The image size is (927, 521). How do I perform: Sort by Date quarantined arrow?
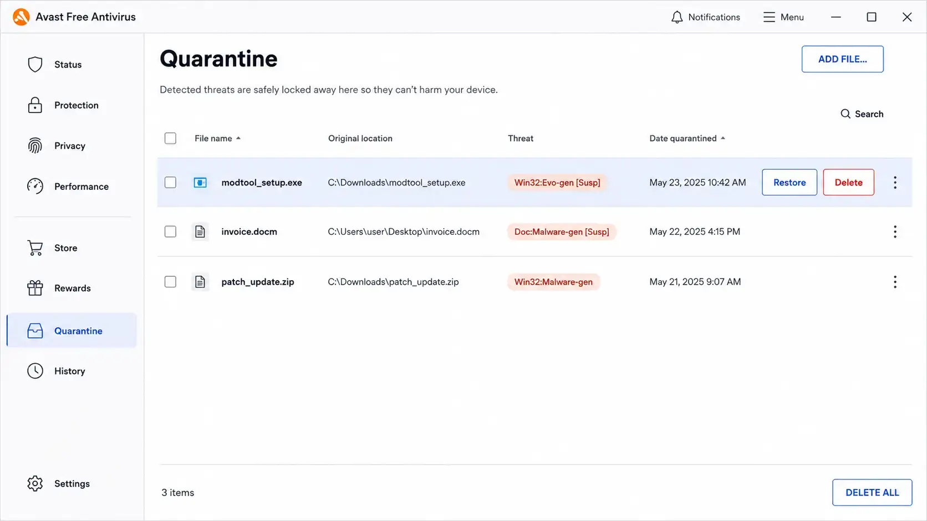click(x=723, y=138)
